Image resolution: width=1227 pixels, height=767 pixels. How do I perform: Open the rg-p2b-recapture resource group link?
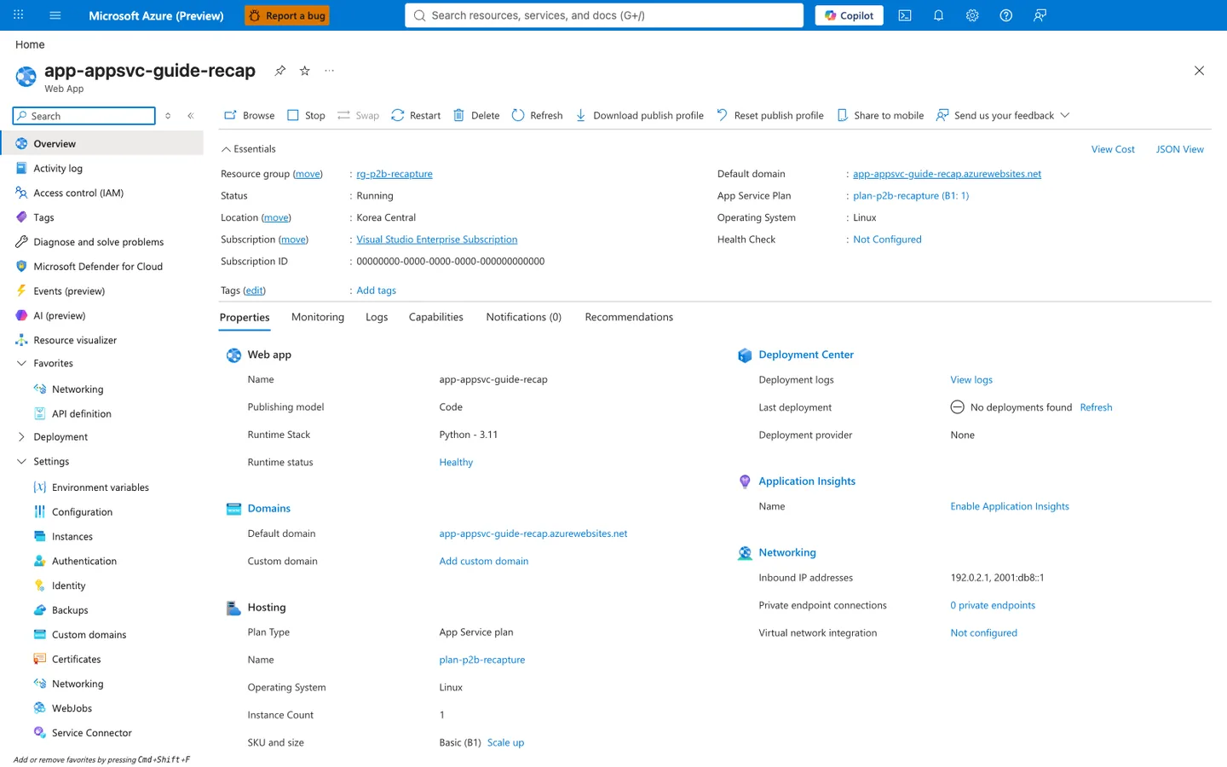(x=395, y=174)
